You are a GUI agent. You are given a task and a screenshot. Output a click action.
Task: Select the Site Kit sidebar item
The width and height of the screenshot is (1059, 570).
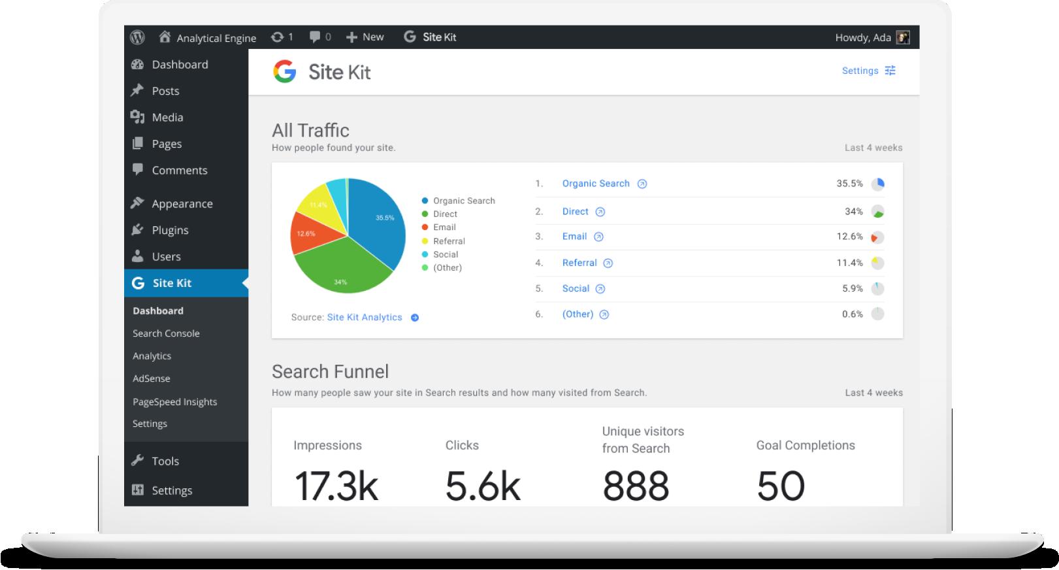[186, 283]
